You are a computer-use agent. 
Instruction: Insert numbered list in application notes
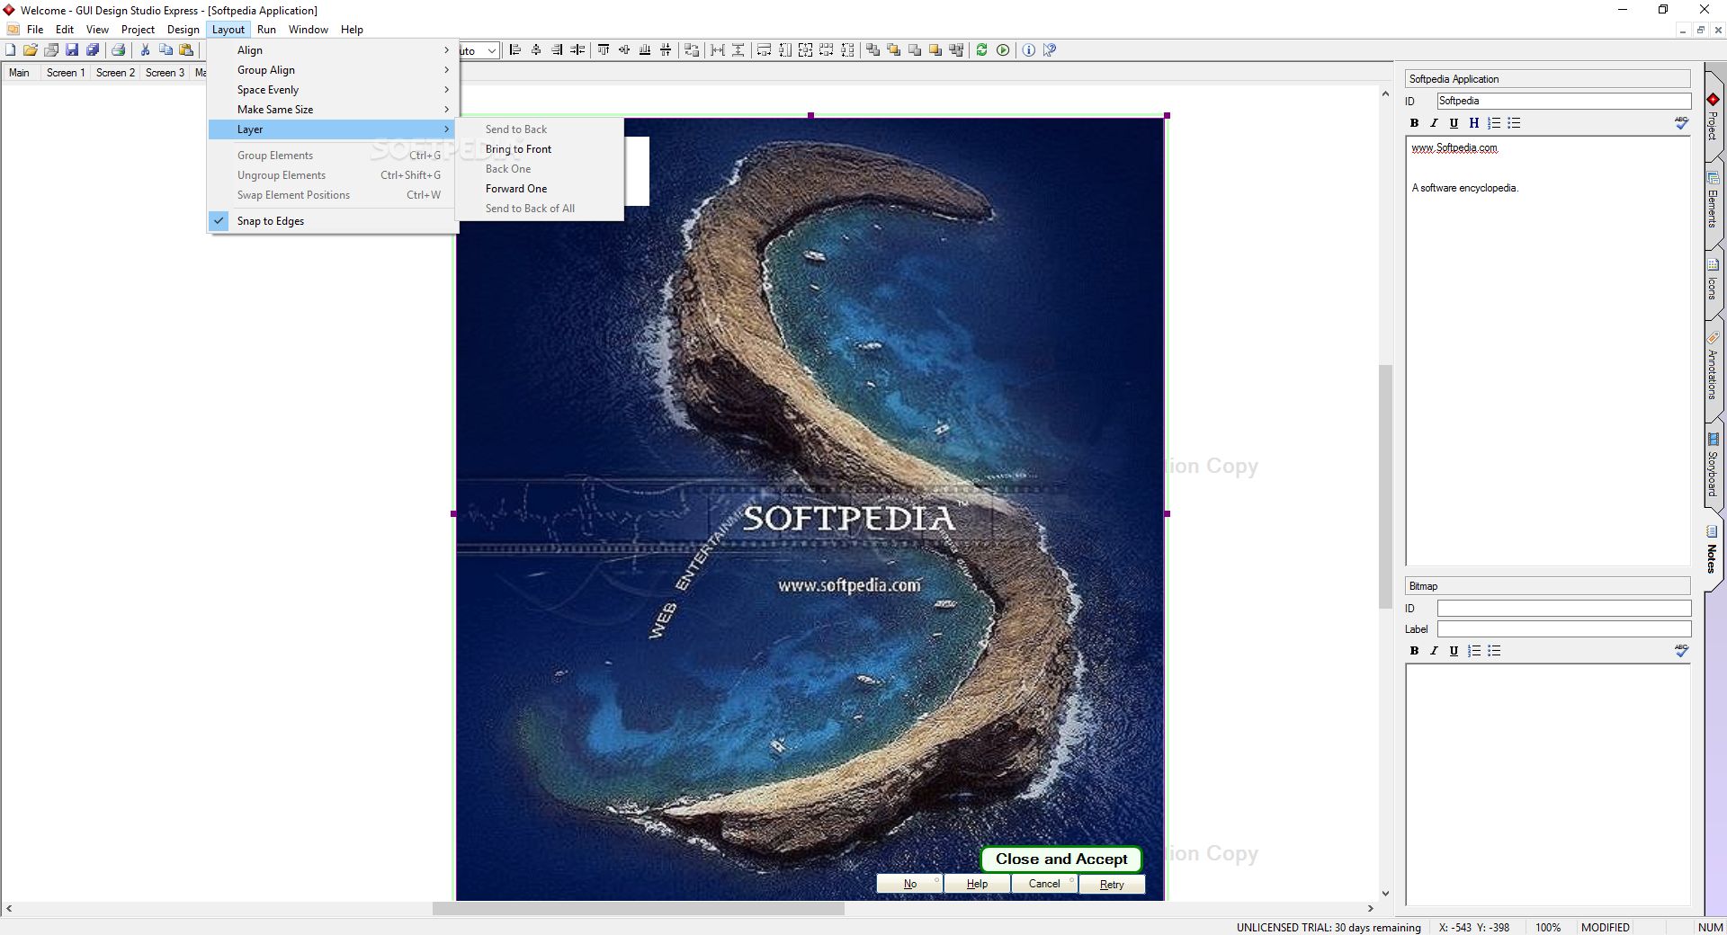point(1494,123)
